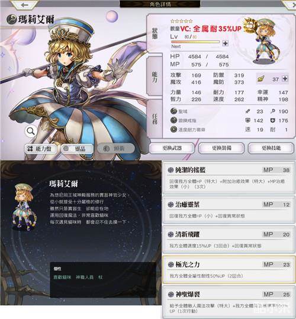The height and width of the screenshot is (319, 296).
Task: Open the 織品 button
Action: (77, 149)
